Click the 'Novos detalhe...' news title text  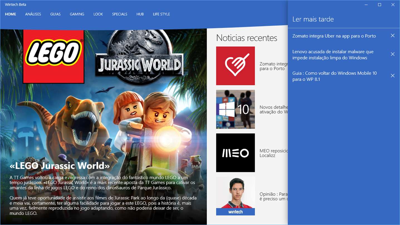(273, 109)
